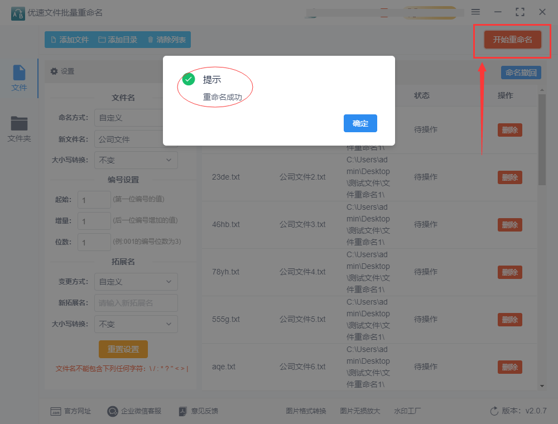This screenshot has width=558, height=424.
Task: Click the 公司文件2.txt new name
Action: pyautogui.click(x=302, y=177)
